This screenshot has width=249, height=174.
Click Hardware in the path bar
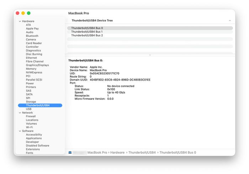click(117, 153)
